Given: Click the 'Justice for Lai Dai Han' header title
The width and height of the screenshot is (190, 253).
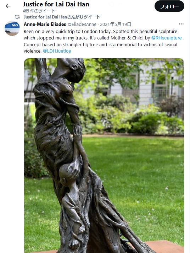Looking at the screenshot, I should 56,4.
